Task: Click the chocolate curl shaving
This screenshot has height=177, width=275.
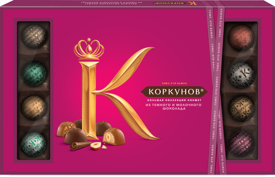Action: [x=80, y=146]
